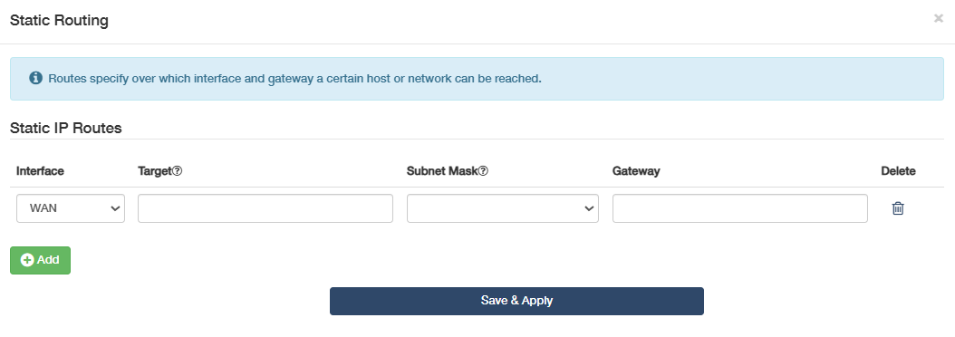Click the info icon in blue banner

(x=36, y=78)
